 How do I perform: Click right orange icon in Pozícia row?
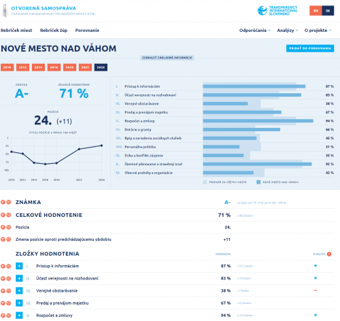pyautogui.click(x=9, y=227)
